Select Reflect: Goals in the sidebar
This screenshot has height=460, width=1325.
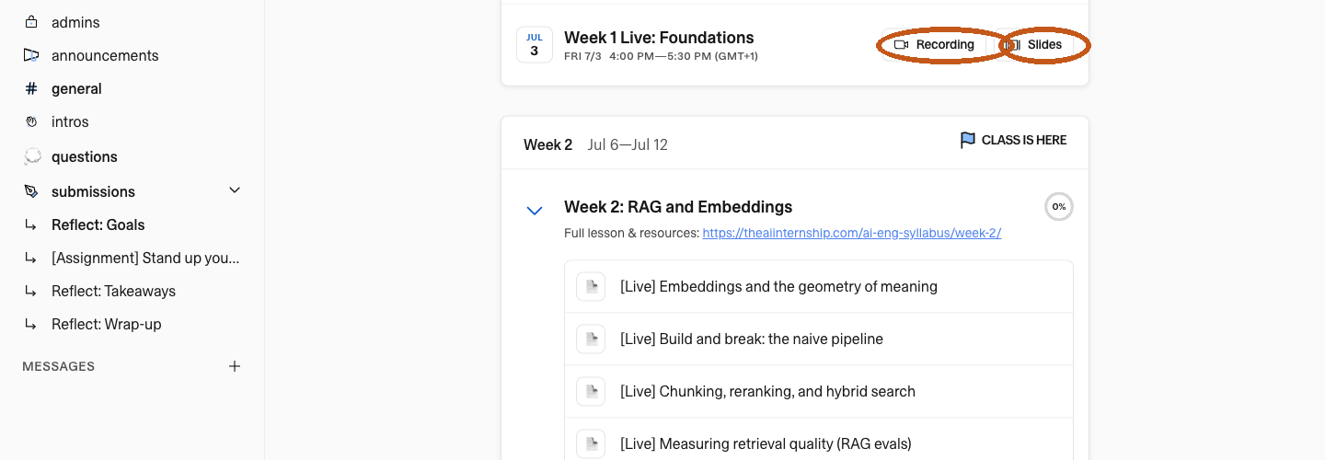(x=132, y=224)
